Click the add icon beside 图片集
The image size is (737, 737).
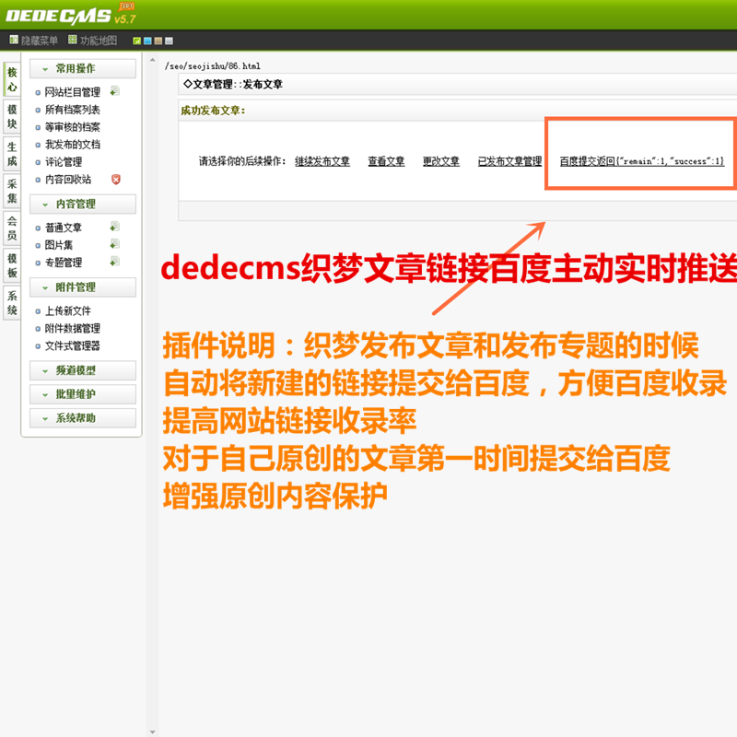[x=114, y=244]
